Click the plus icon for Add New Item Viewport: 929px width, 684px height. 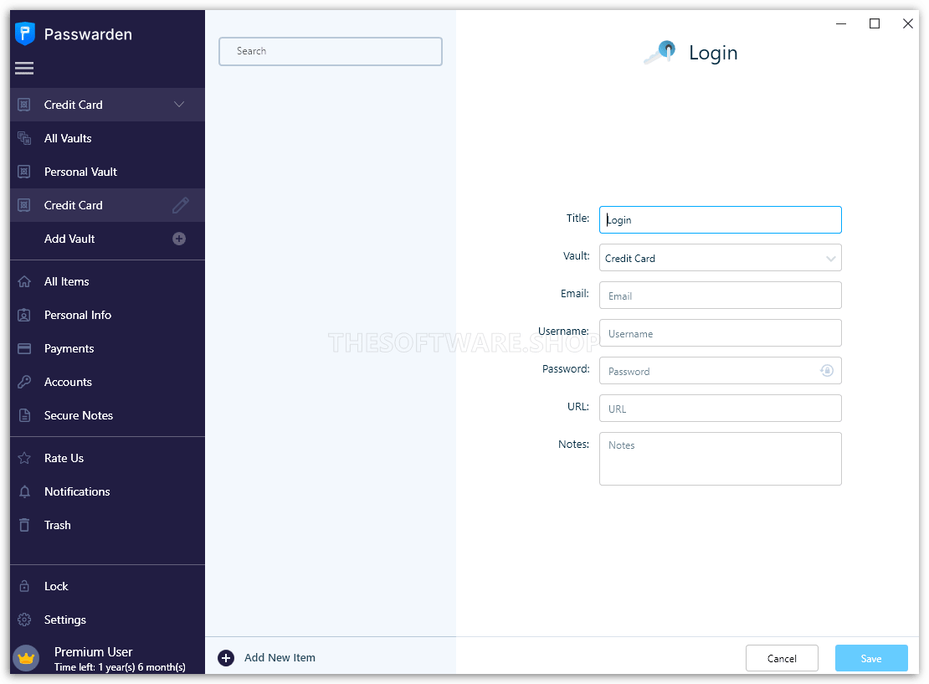coord(226,658)
